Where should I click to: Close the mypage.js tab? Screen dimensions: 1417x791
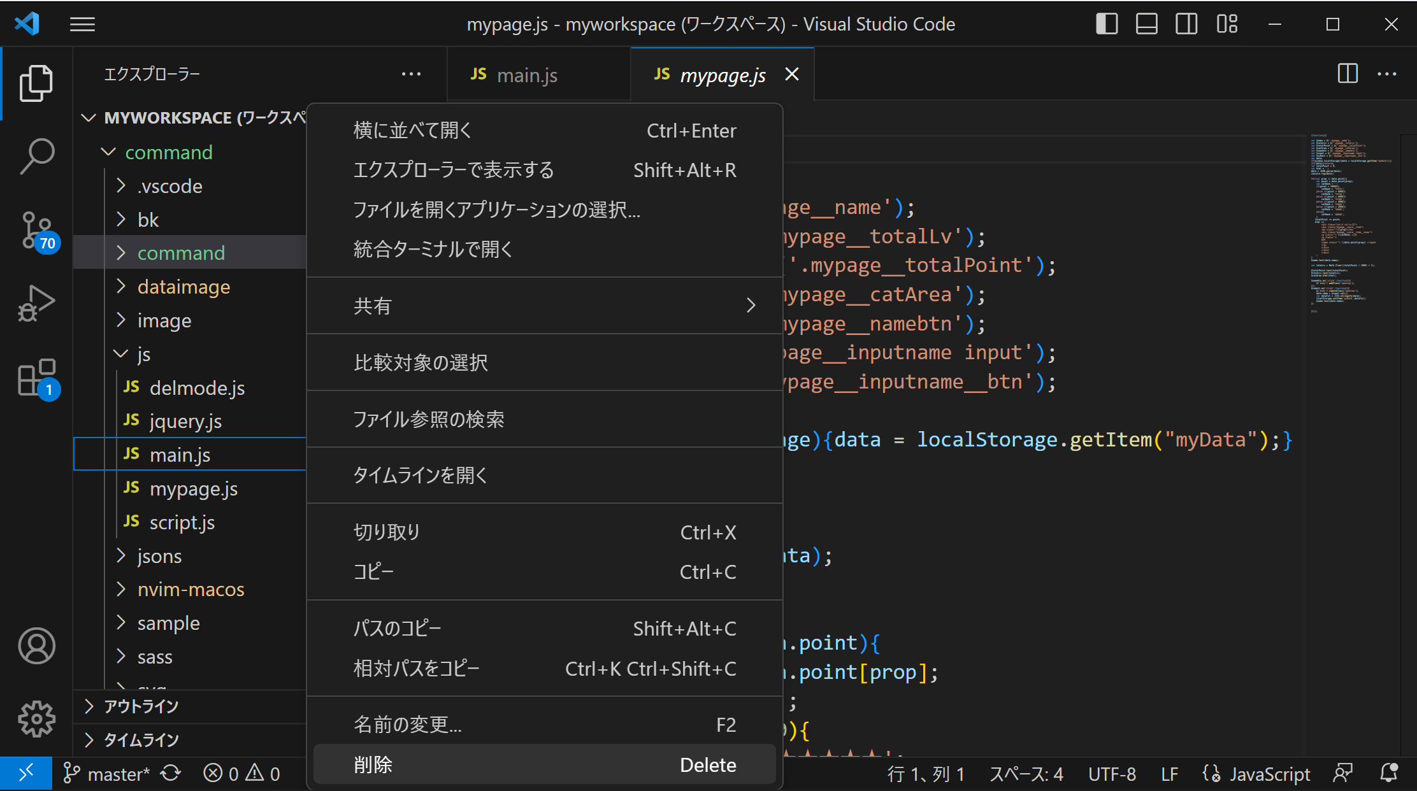pyautogui.click(x=792, y=75)
